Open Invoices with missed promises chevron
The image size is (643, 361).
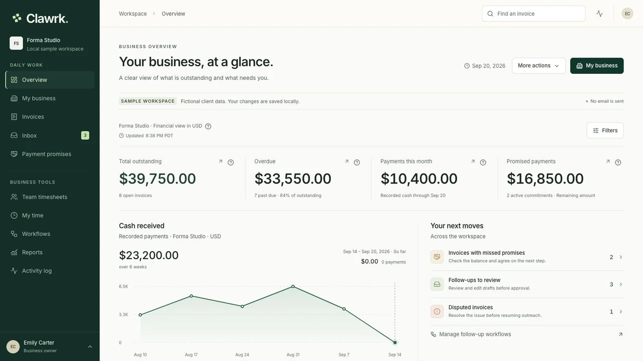[x=621, y=257]
